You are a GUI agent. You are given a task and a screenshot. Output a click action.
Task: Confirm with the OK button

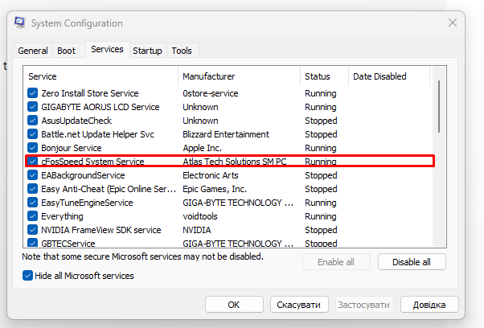coord(234,305)
